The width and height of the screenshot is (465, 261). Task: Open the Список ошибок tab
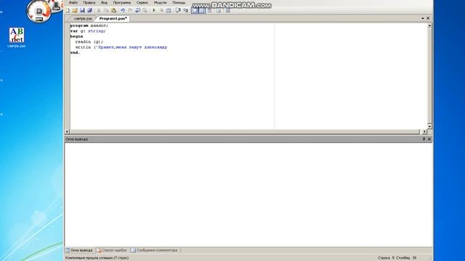tap(113, 250)
